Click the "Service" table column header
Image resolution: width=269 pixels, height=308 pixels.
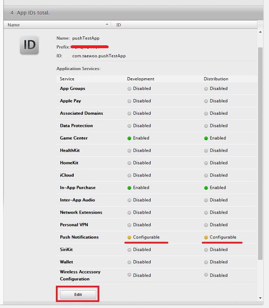(x=67, y=79)
